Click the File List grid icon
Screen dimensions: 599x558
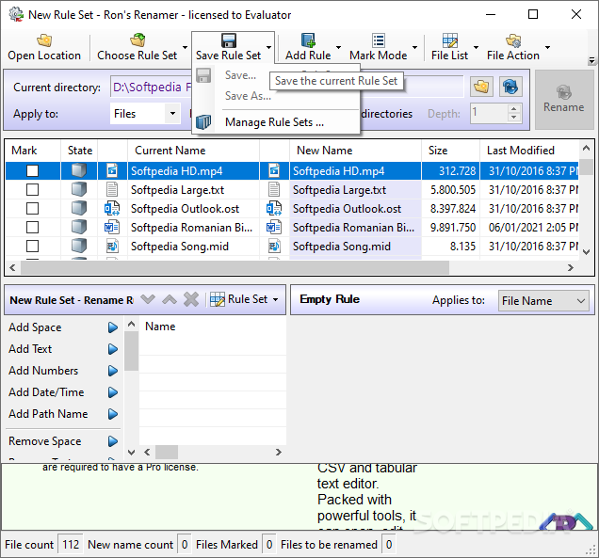pyautogui.click(x=450, y=40)
